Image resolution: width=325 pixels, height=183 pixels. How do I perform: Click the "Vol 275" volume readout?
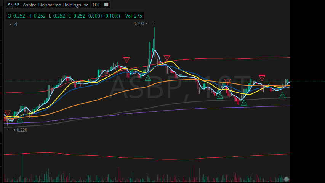(x=134, y=16)
